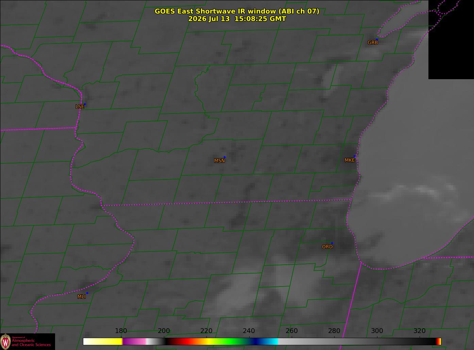Viewport: 474px width, 350px height.
Task: Select the MLI station marker
Action: tap(87, 293)
